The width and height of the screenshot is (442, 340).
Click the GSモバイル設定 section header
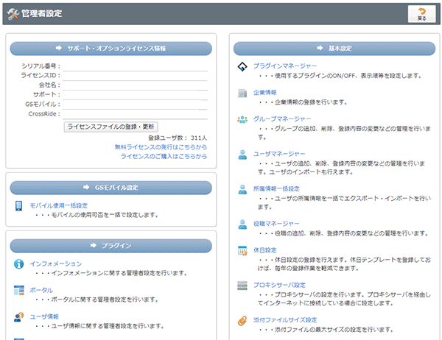111,188
